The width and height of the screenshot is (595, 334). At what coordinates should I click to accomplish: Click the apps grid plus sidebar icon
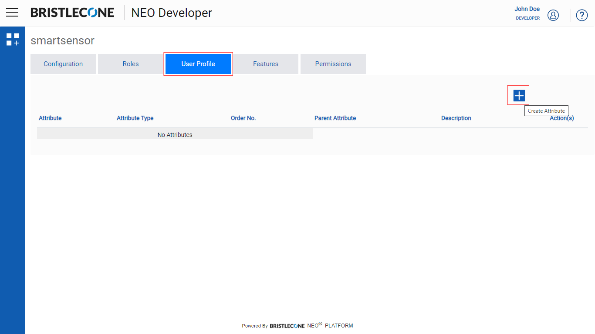pyautogui.click(x=13, y=39)
